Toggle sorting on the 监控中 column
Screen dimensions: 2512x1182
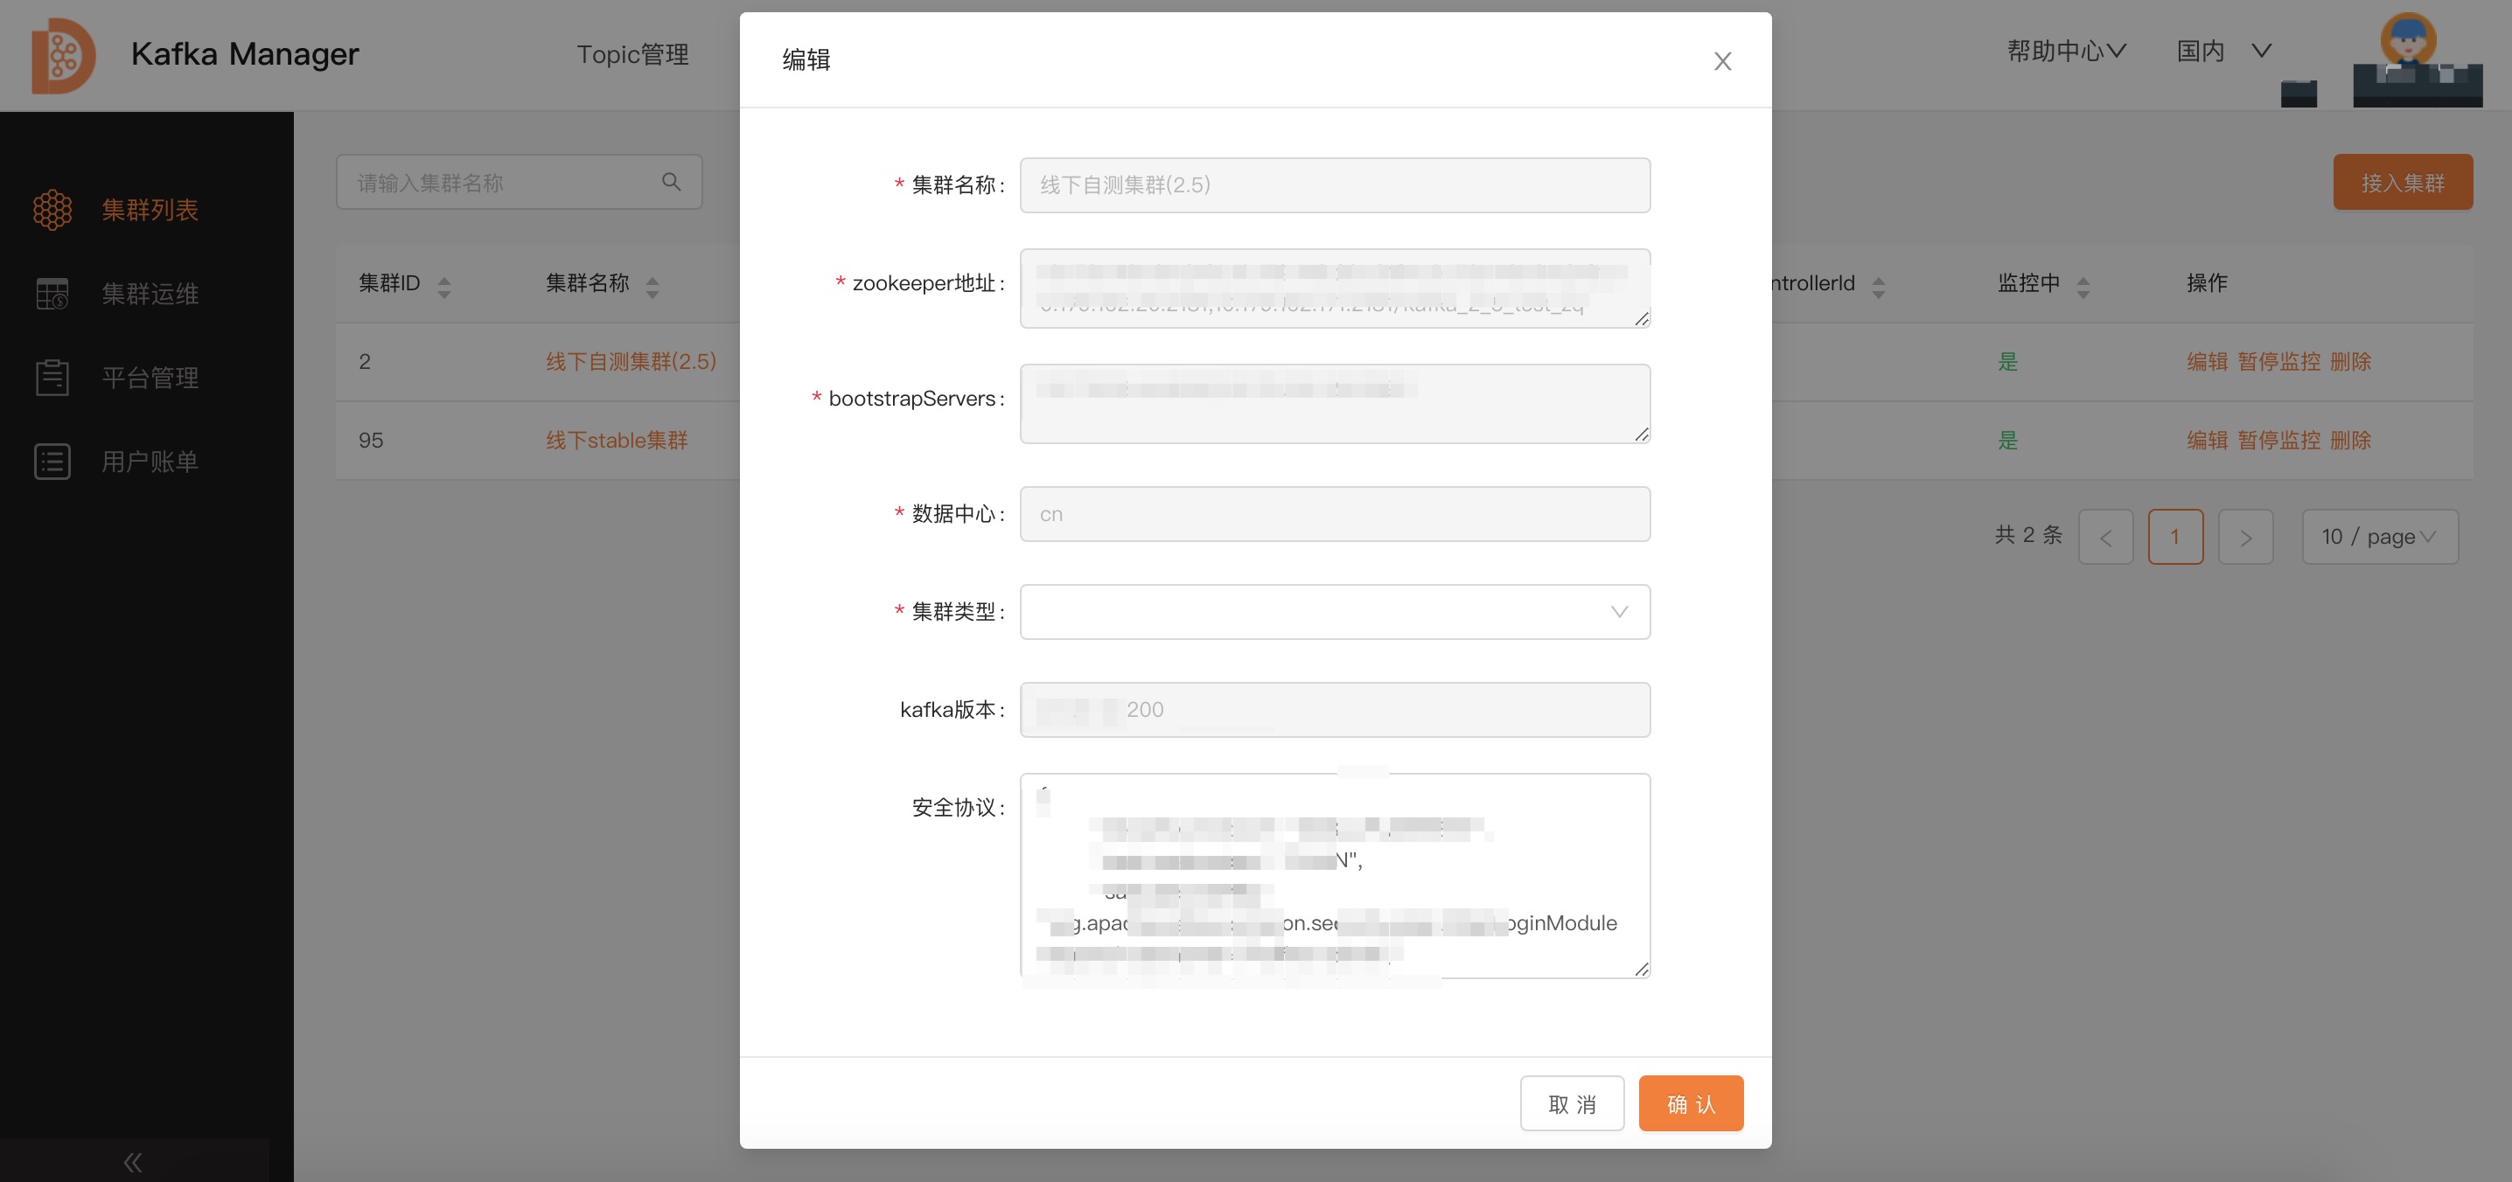click(2082, 287)
